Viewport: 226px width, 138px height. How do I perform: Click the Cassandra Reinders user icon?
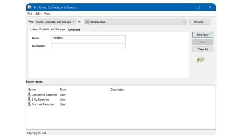click(29, 95)
